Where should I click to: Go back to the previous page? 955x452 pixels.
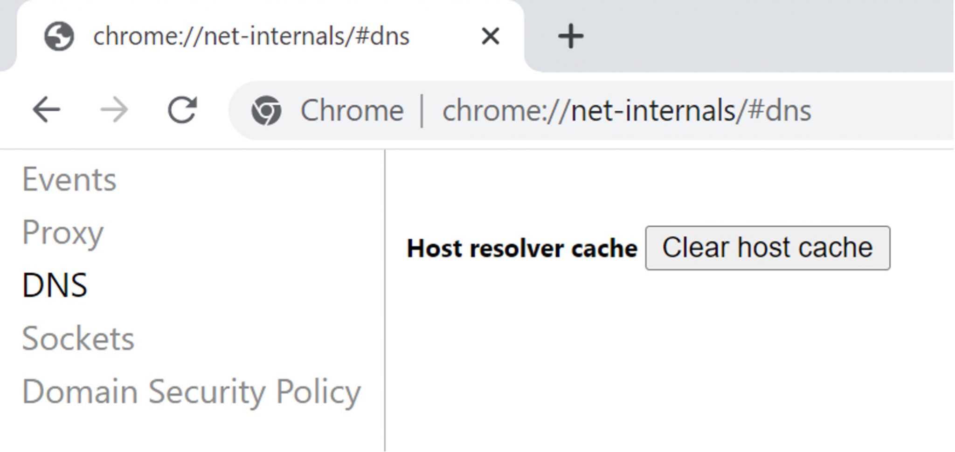(x=46, y=110)
